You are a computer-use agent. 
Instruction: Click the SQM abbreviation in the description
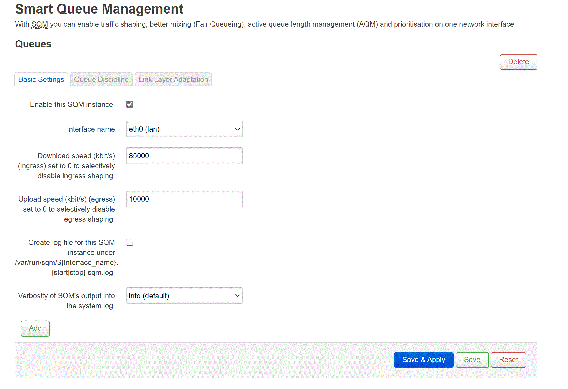(x=39, y=24)
